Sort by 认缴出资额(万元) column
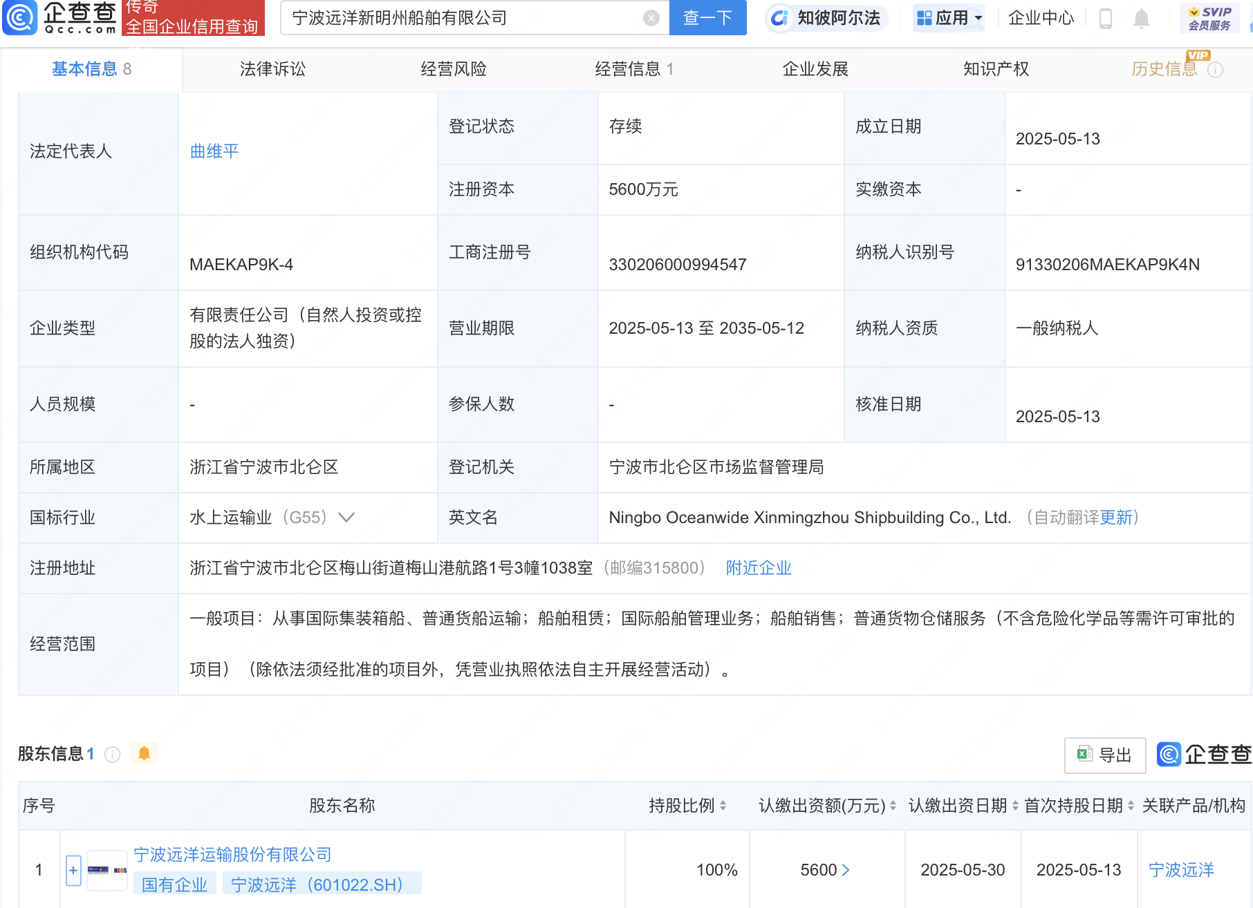Screen dimensions: 1253x908 pos(893,806)
